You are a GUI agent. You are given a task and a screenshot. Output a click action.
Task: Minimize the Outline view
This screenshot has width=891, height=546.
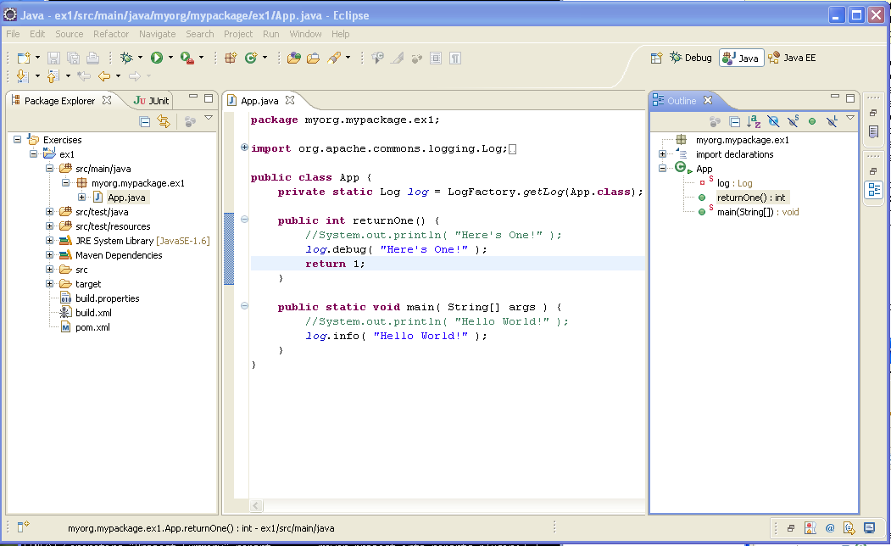coord(835,97)
